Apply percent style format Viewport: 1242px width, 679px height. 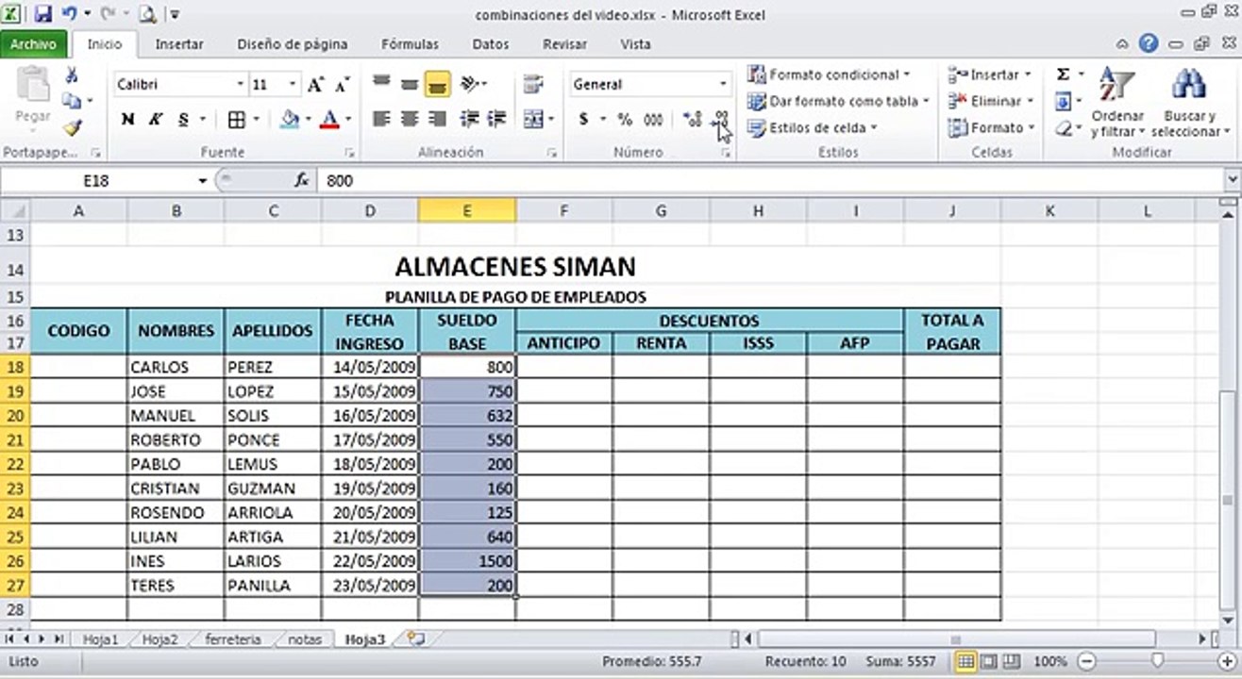(624, 120)
